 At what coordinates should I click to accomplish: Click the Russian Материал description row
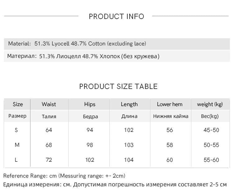tap(117, 56)
